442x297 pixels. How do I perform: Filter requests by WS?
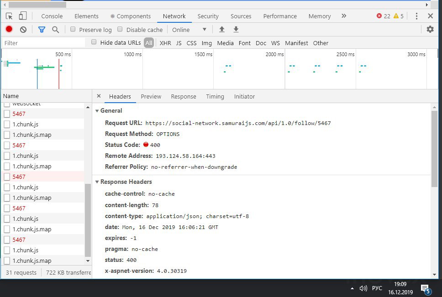pyautogui.click(x=275, y=43)
